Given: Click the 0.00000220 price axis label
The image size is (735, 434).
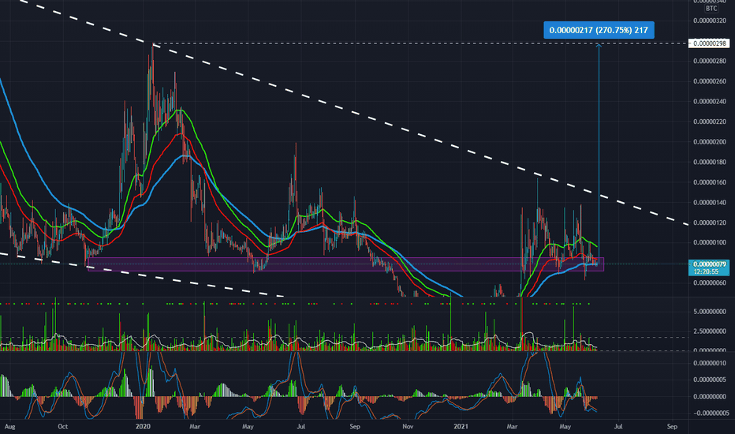Looking at the screenshot, I should tap(709, 122).
